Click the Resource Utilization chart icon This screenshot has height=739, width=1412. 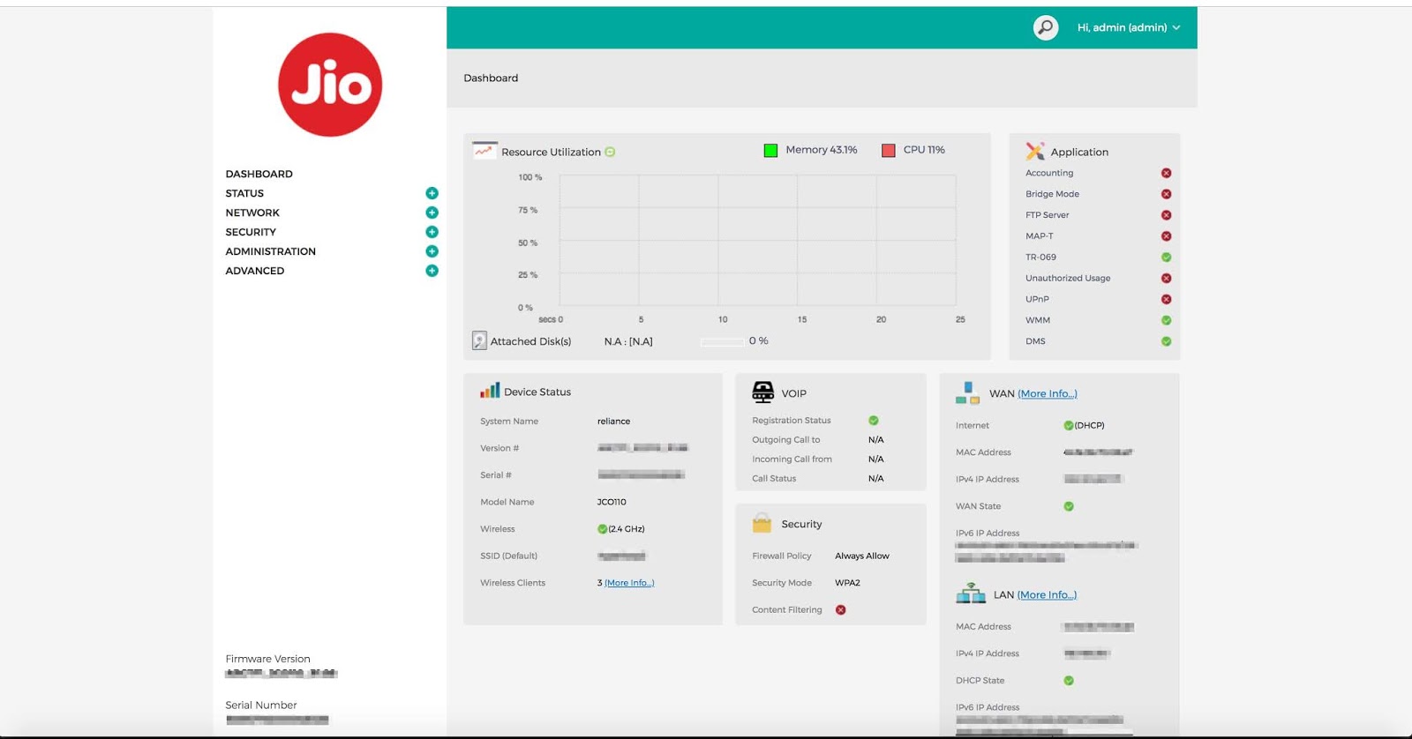[x=484, y=151]
